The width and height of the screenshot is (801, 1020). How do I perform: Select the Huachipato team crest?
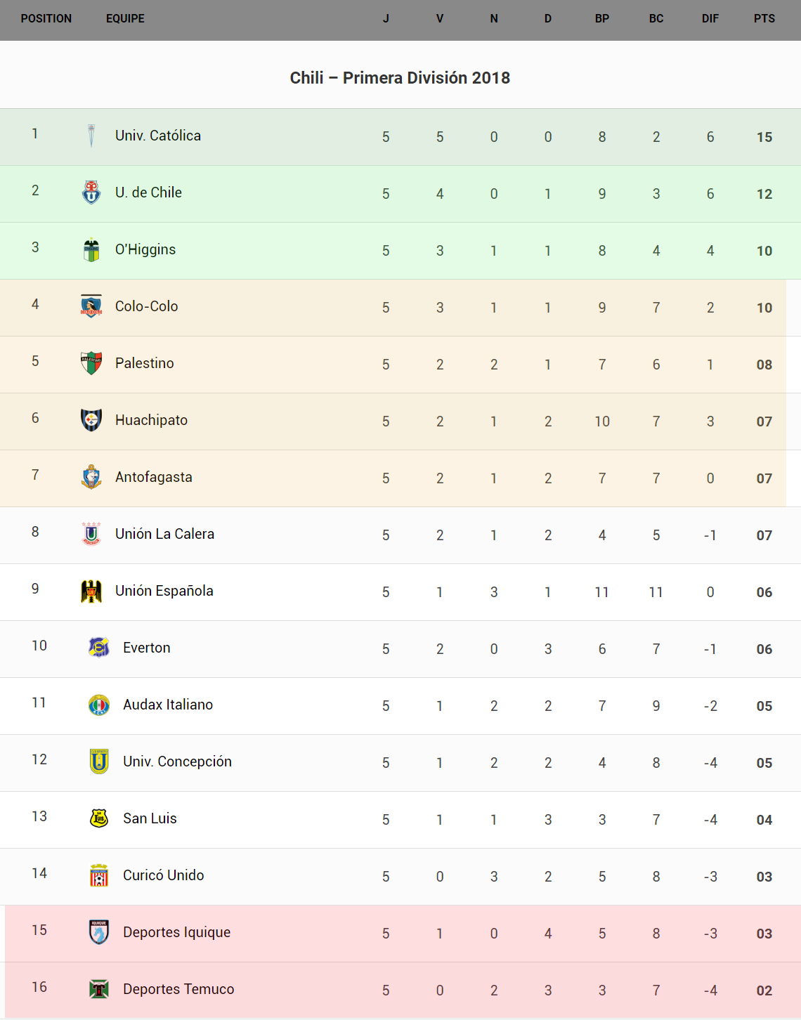pyautogui.click(x=91, y=420)
